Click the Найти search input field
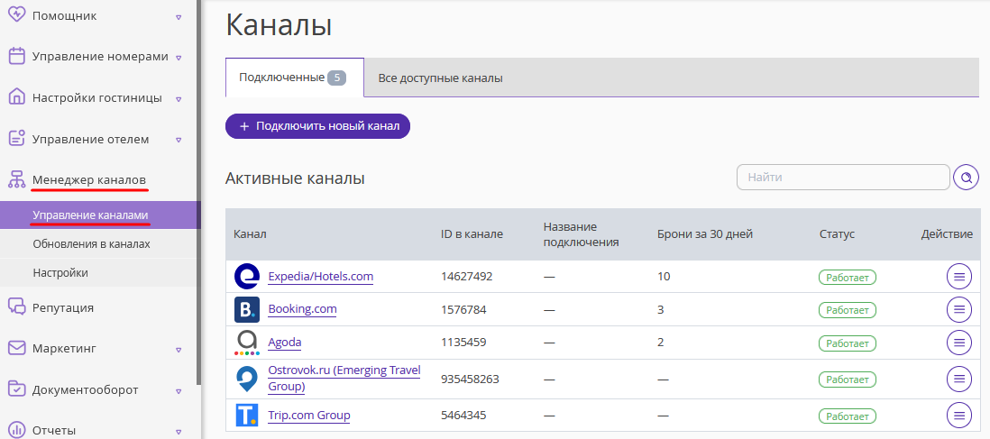This screenshot has height=439, width=990. click(843, 178)
